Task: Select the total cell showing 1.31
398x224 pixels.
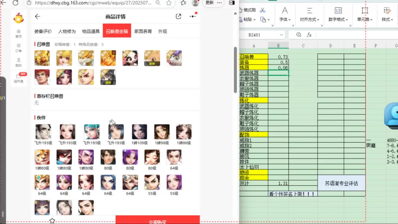Action: (278, 183)
